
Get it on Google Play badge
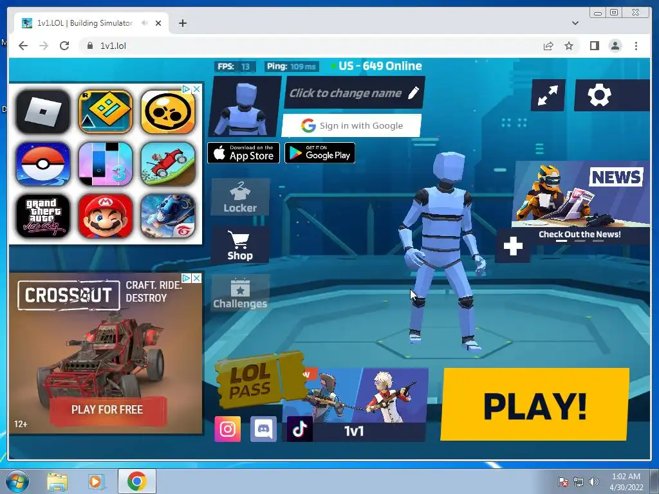[320, 153]
